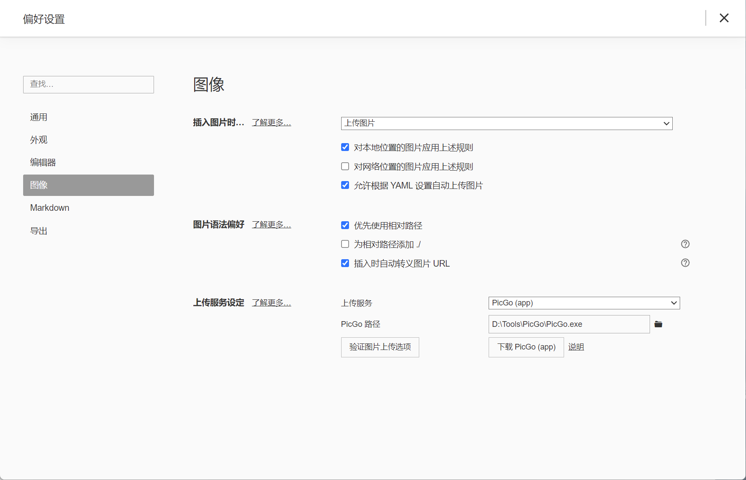Enable 为相对路径添加 ./ checkbox
This screenshot has height=480, width=746.
pos(345,244)
